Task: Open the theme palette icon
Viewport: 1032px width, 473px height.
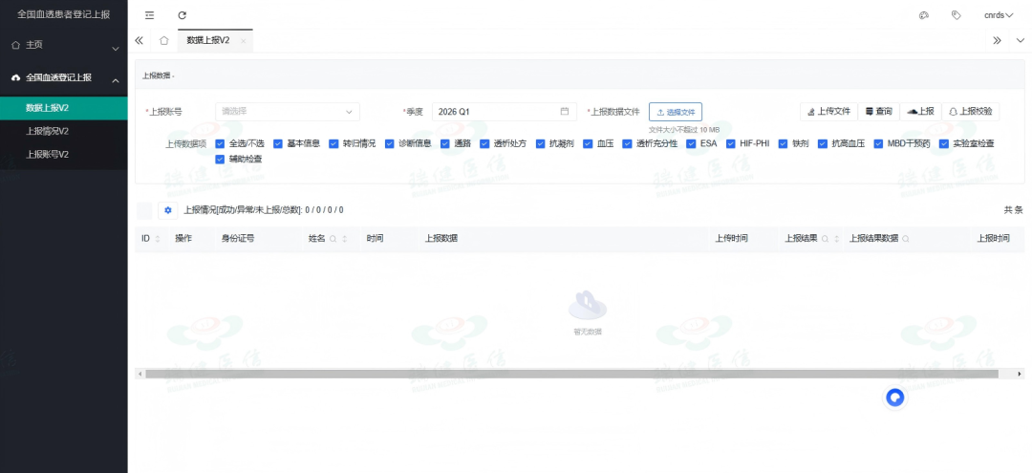Action: [x=923, y=15]
